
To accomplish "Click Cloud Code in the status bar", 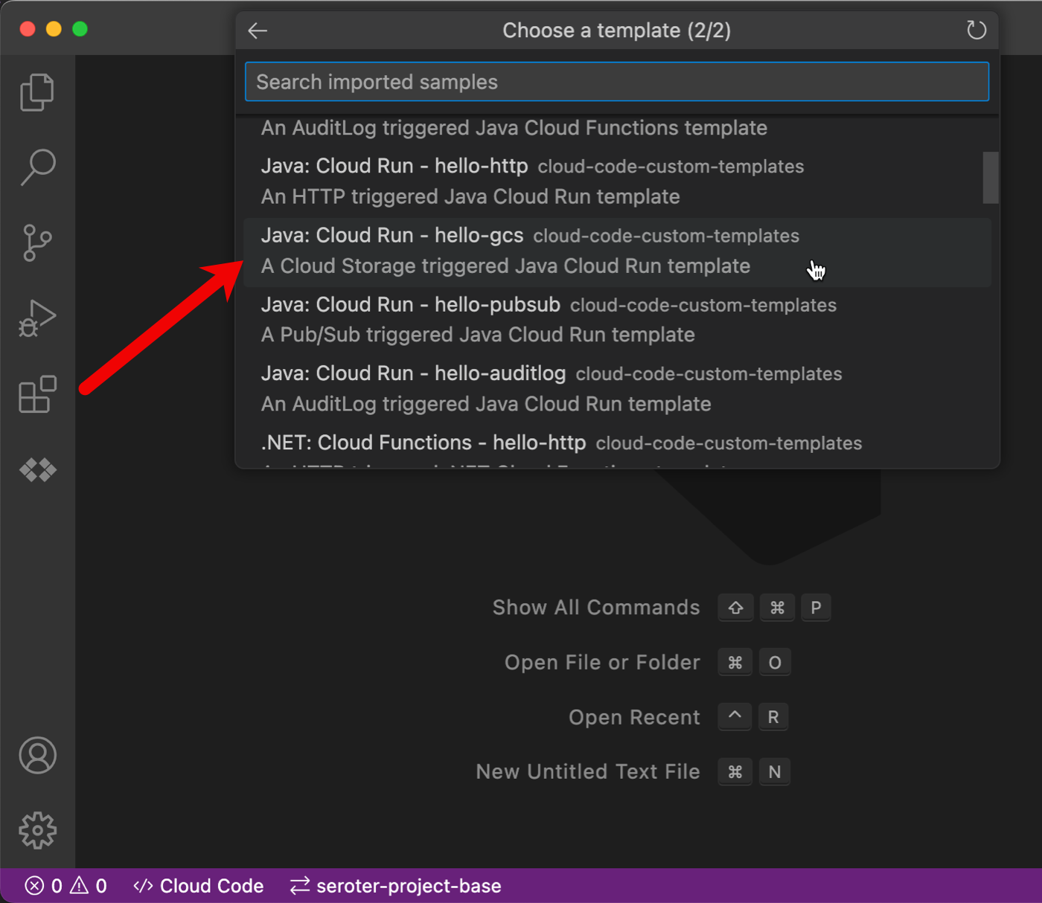I will 199,886.
